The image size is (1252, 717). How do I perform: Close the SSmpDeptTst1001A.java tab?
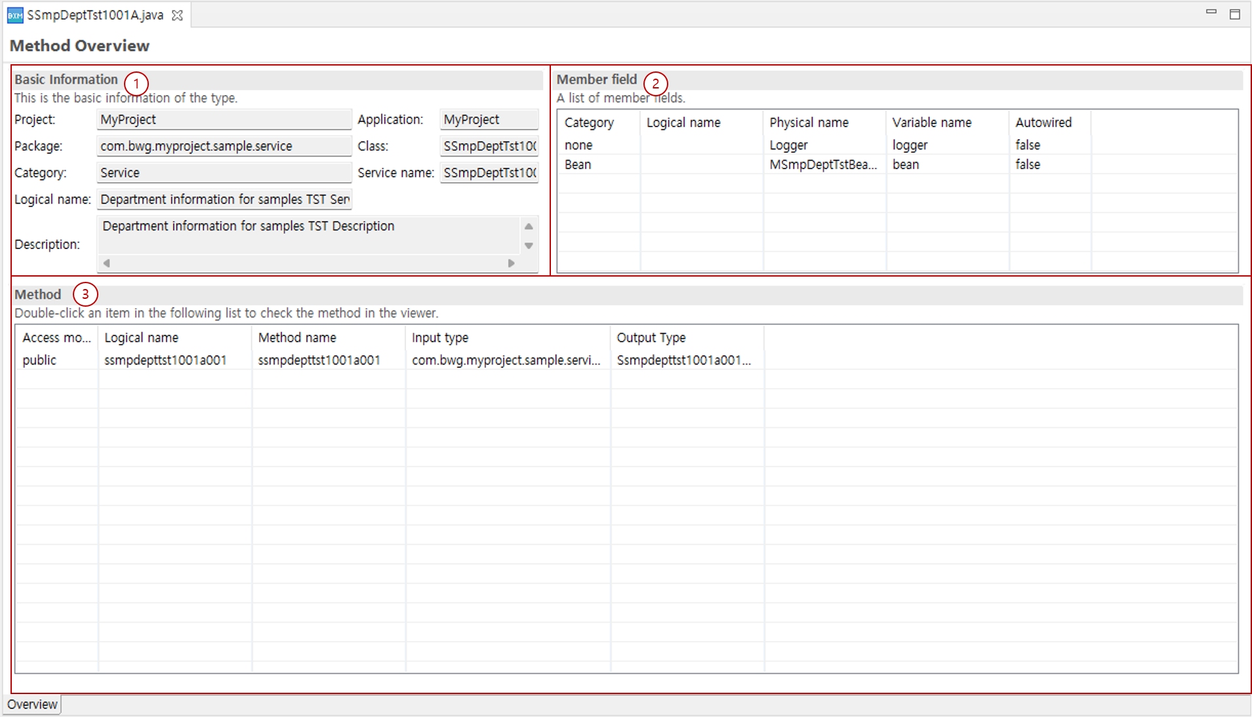point(177,15)
